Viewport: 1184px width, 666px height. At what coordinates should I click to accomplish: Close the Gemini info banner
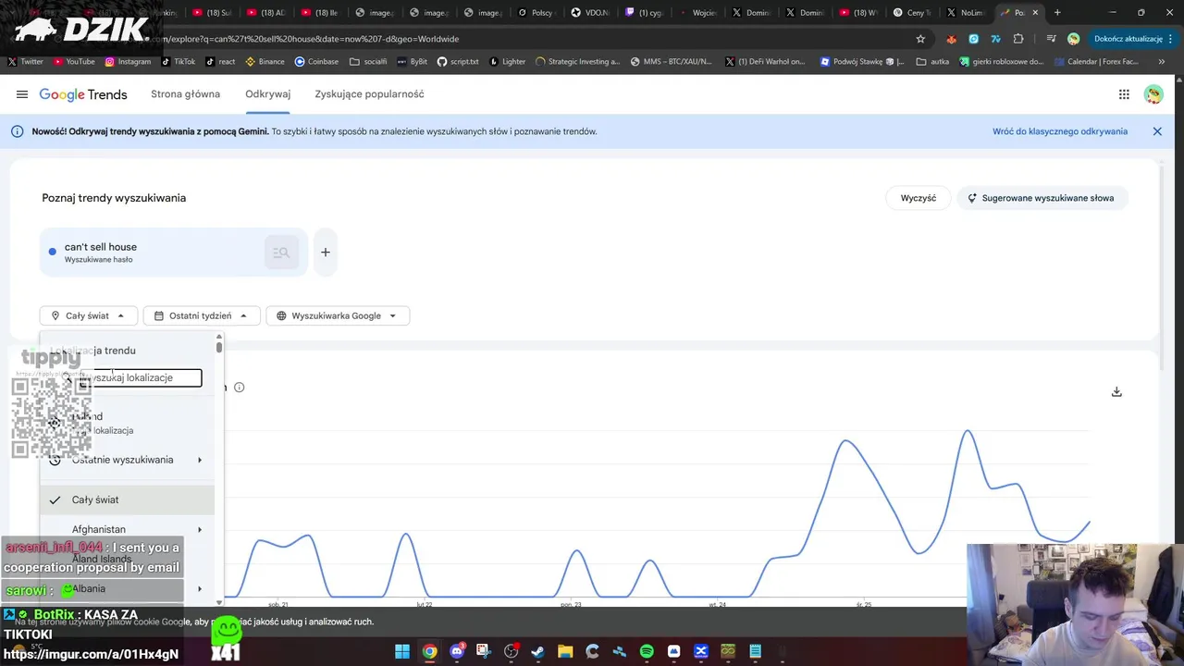[x=1157, y=131]
